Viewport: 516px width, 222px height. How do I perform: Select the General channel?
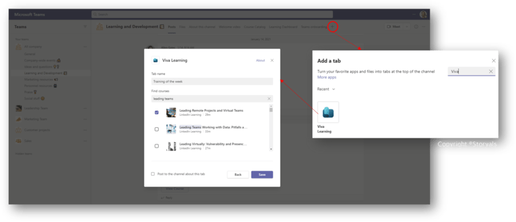[30, 54]
